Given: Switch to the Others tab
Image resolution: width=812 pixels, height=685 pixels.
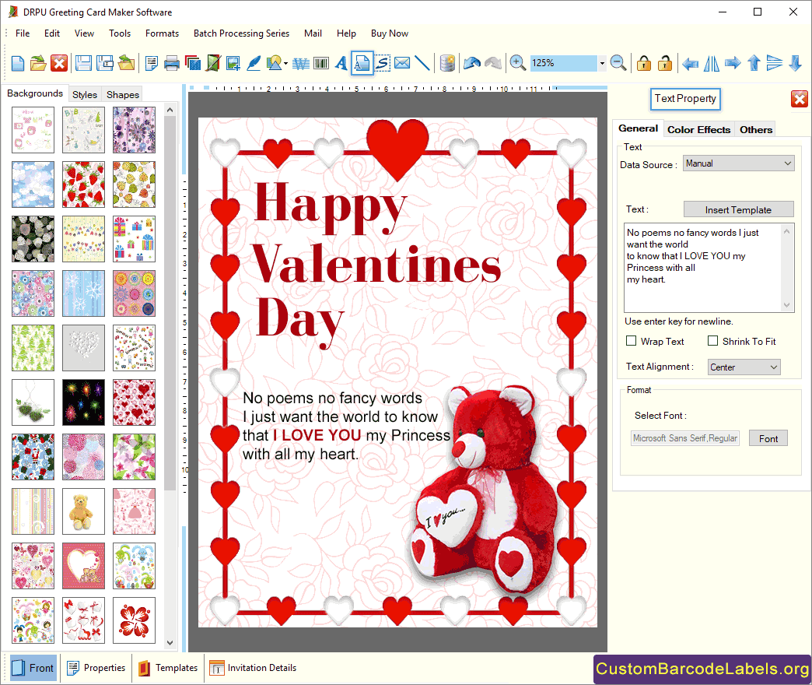Looking at the screenshot, I should coord(755,129).
